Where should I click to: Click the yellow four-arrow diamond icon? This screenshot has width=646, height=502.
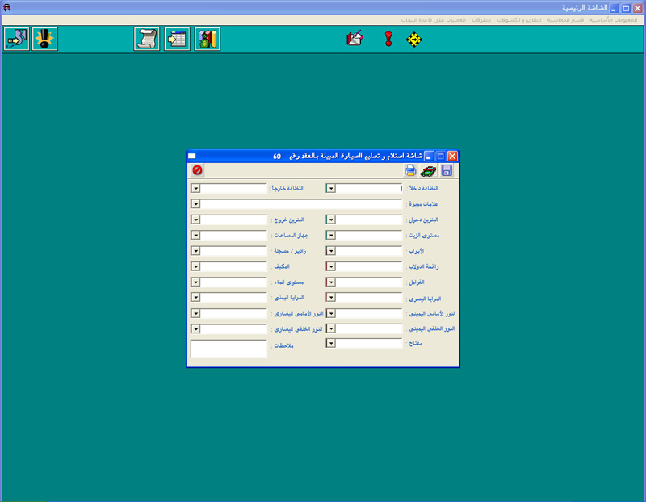pyautogui.click(x=414, y=39)
